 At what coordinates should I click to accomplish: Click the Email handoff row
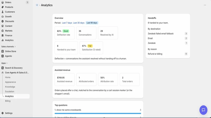pos(168,38)
